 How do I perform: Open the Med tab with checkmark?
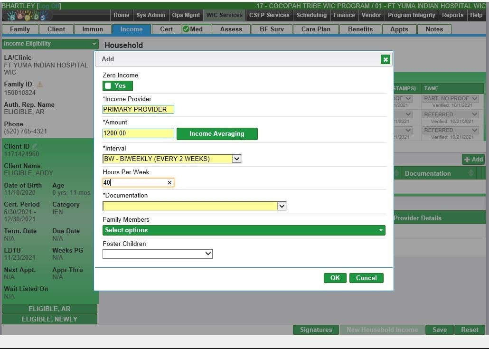point(193,29)
